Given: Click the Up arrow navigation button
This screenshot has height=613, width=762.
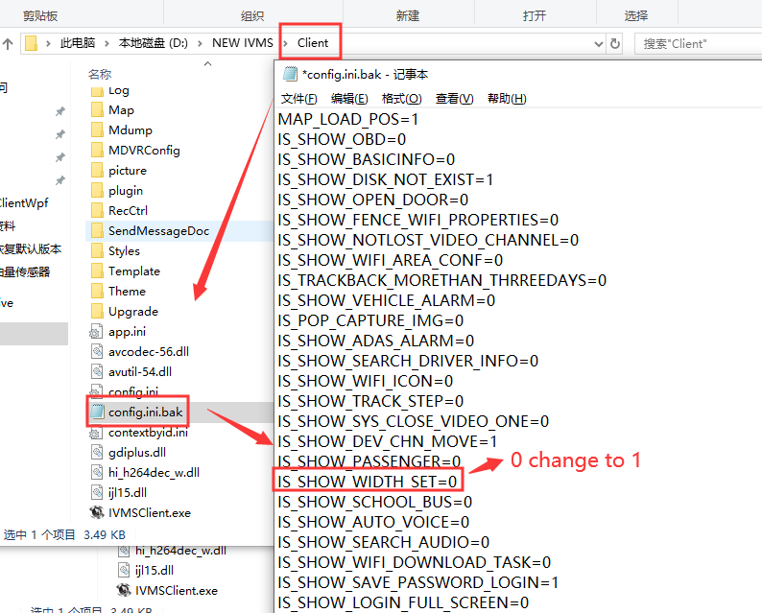Looking at the screenshot, I should 8,44.
